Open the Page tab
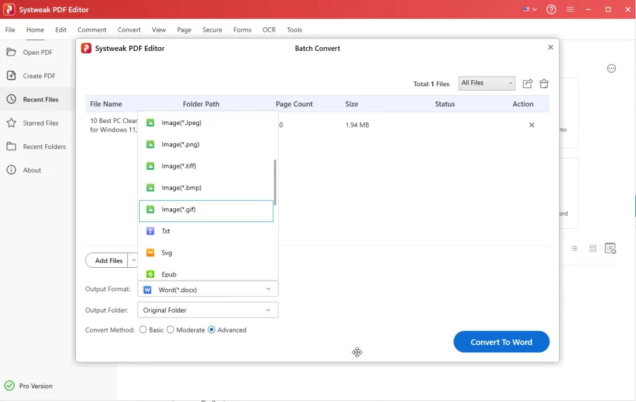The height and width of the screenshot is (402, 636). point(184,30)
